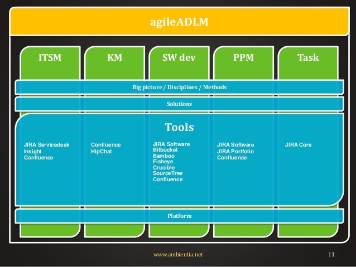Click HipChat in the KM tools
The image size is (356, 267).
pos(101,151)
